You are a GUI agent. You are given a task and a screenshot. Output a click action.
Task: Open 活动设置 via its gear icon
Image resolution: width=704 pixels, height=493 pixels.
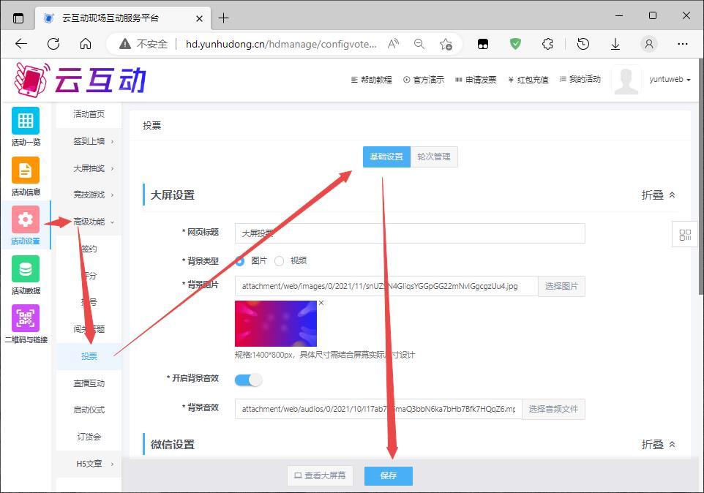(x=26, y=219)
